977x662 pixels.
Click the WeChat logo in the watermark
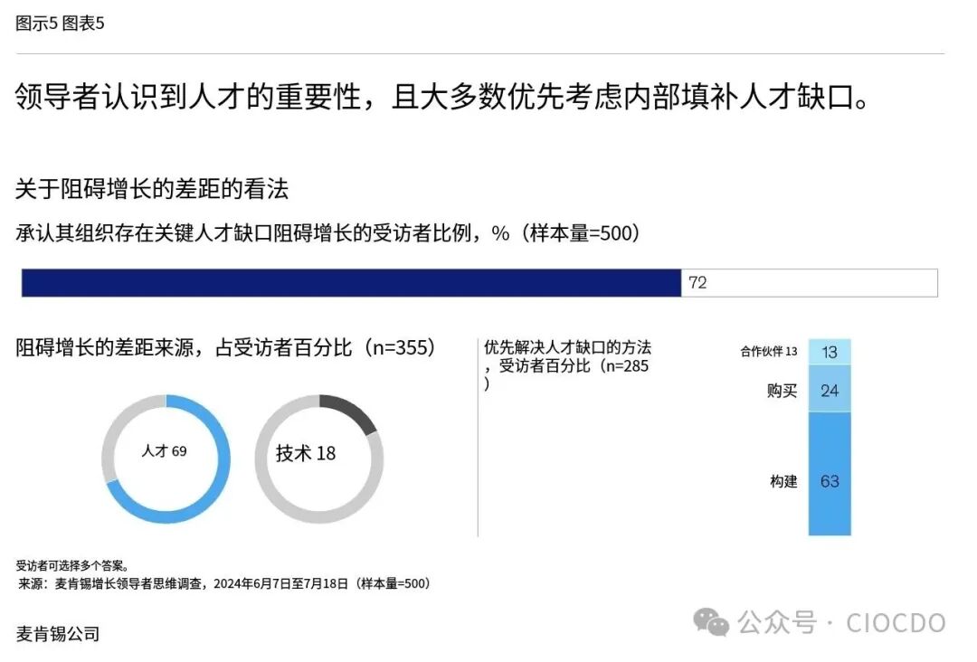(711, 621)
